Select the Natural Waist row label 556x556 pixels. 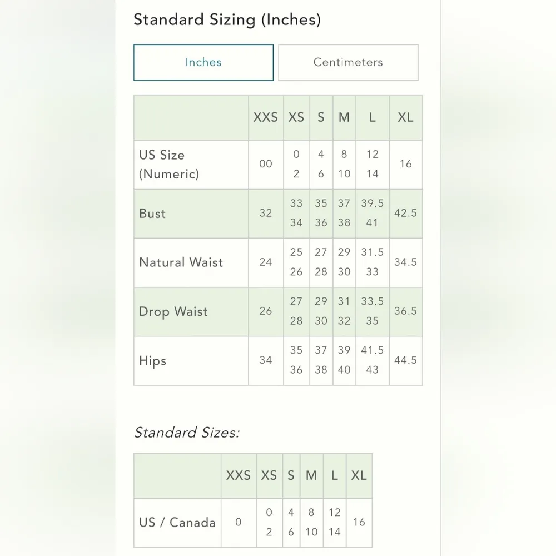[x=181, y=262]
